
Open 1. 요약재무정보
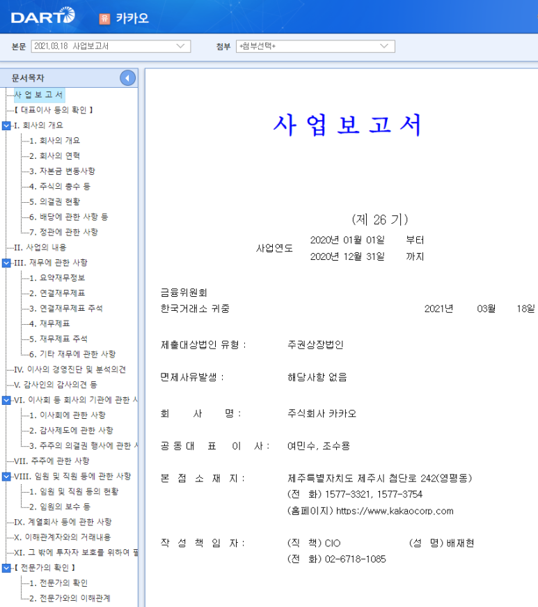(57, 278)
